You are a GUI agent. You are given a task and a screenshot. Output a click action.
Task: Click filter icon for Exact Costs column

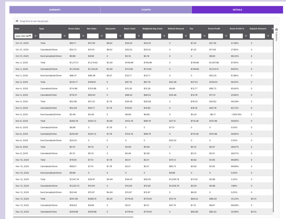click(139, 36)
